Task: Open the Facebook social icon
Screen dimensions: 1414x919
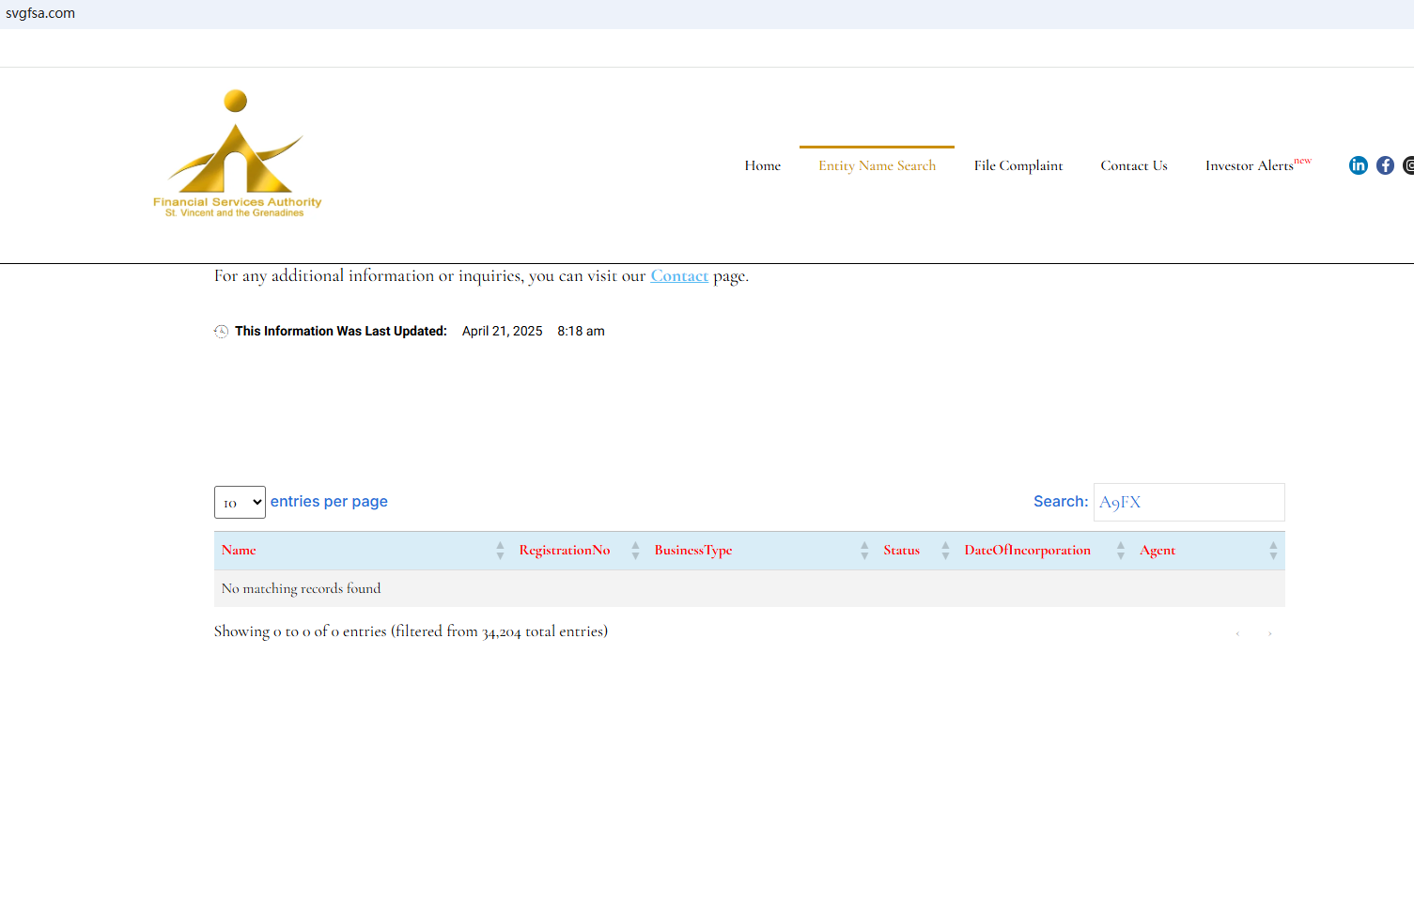Action: click(x=1385, y=165)
